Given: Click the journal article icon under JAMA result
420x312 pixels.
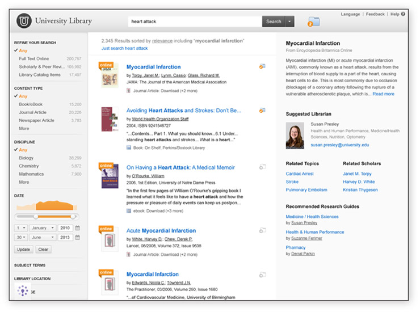Looking at the screenshot, I should coord(128,91).
